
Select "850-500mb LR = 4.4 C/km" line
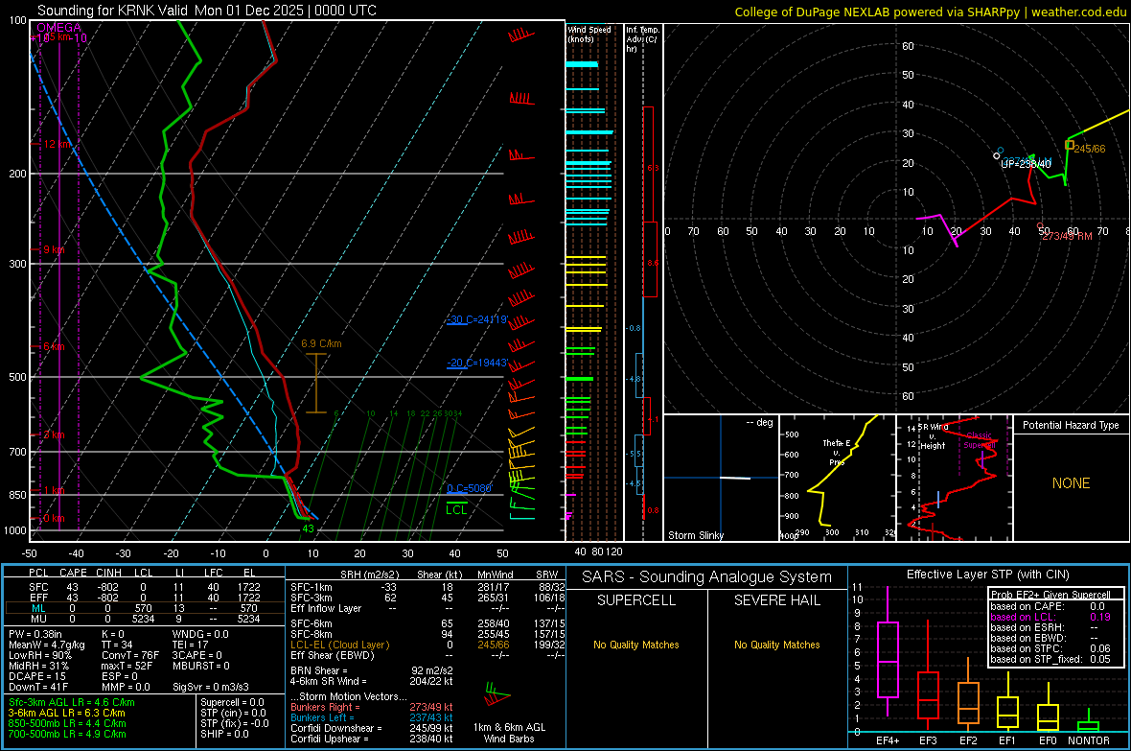pyautogui.click(x=67, y=723)
